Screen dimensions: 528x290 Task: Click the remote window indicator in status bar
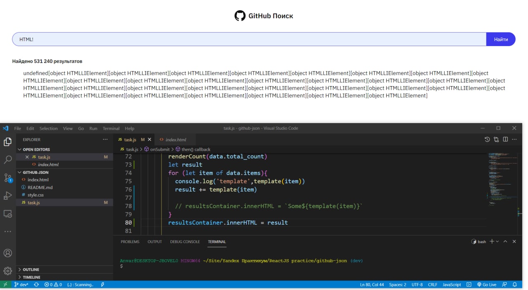pyautogui.click(x=5, y=285)
